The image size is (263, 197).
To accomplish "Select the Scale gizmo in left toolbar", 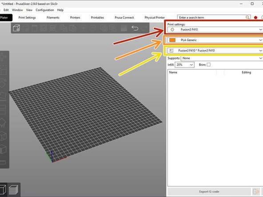I will click(x=3, y=71).
